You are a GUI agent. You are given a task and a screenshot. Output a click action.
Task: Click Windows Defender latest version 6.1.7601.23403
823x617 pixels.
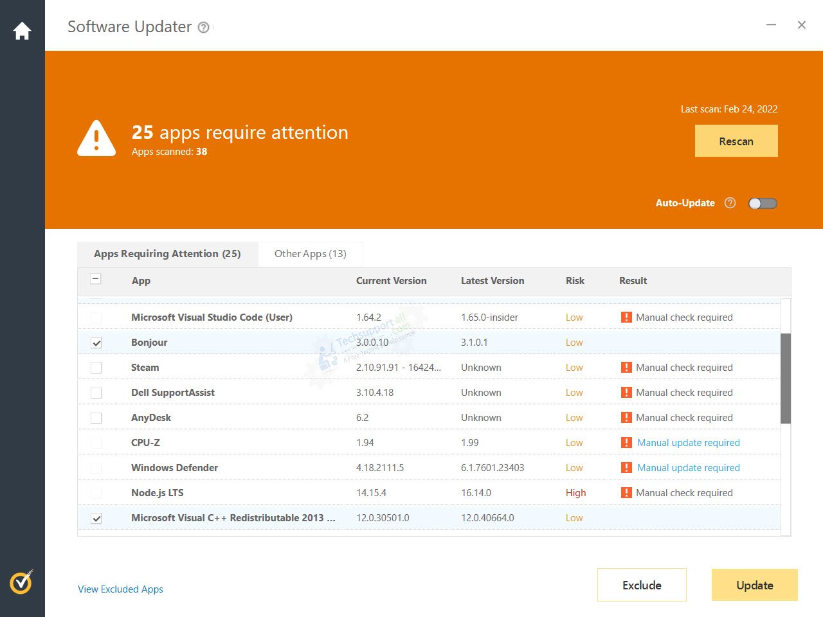coord(493,468)
